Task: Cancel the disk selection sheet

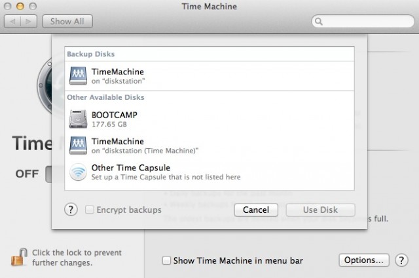Action: tap(256, 210)
